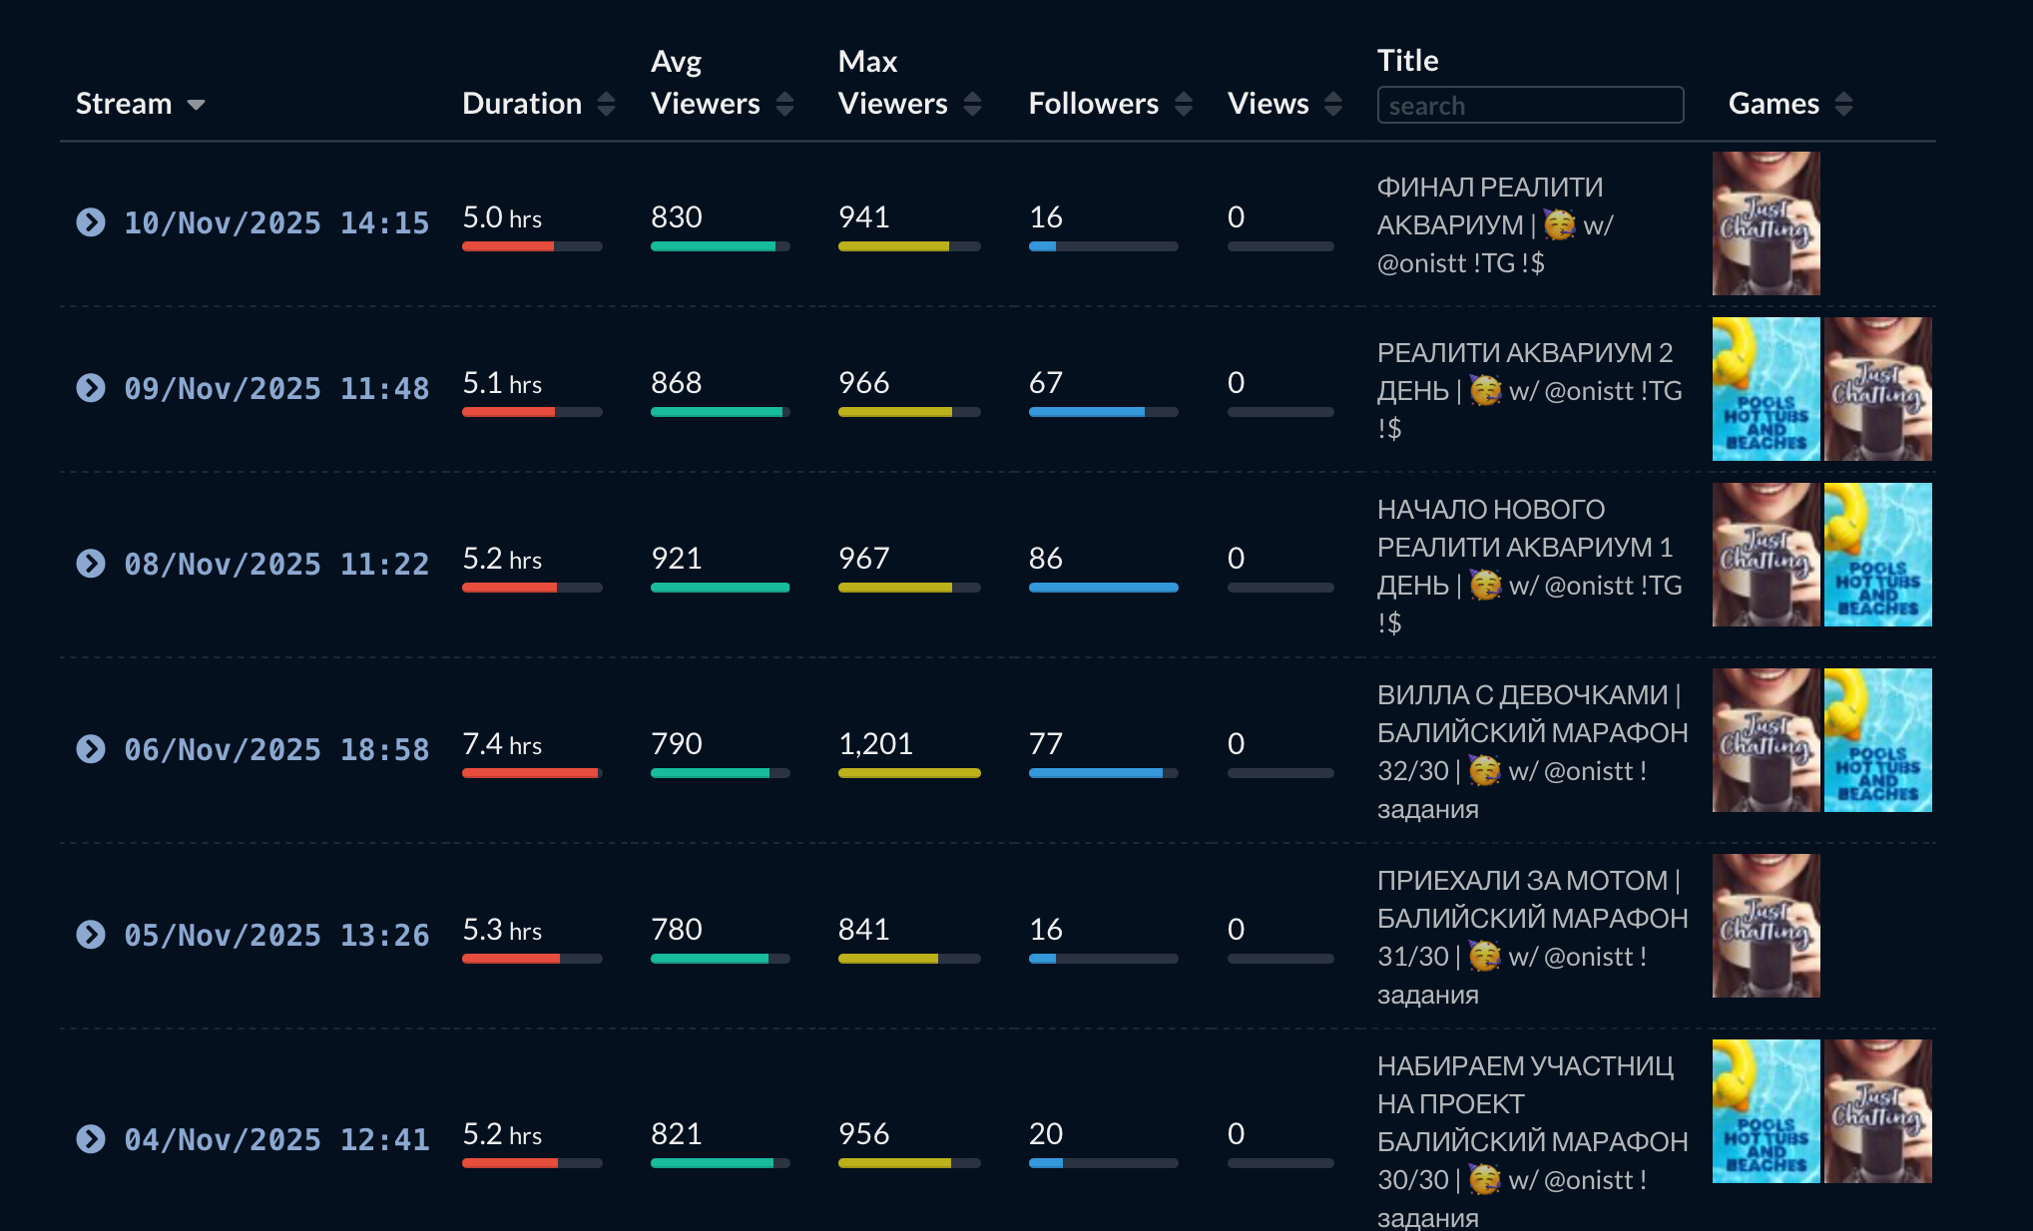2033x1231 pixels.
Task: Open the 10/Nov/2025 14:15 stream link
Action: [276, 222]
